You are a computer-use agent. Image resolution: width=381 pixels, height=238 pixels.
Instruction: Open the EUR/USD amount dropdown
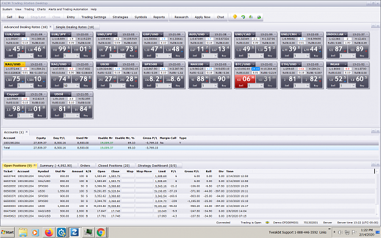(31, 56)
